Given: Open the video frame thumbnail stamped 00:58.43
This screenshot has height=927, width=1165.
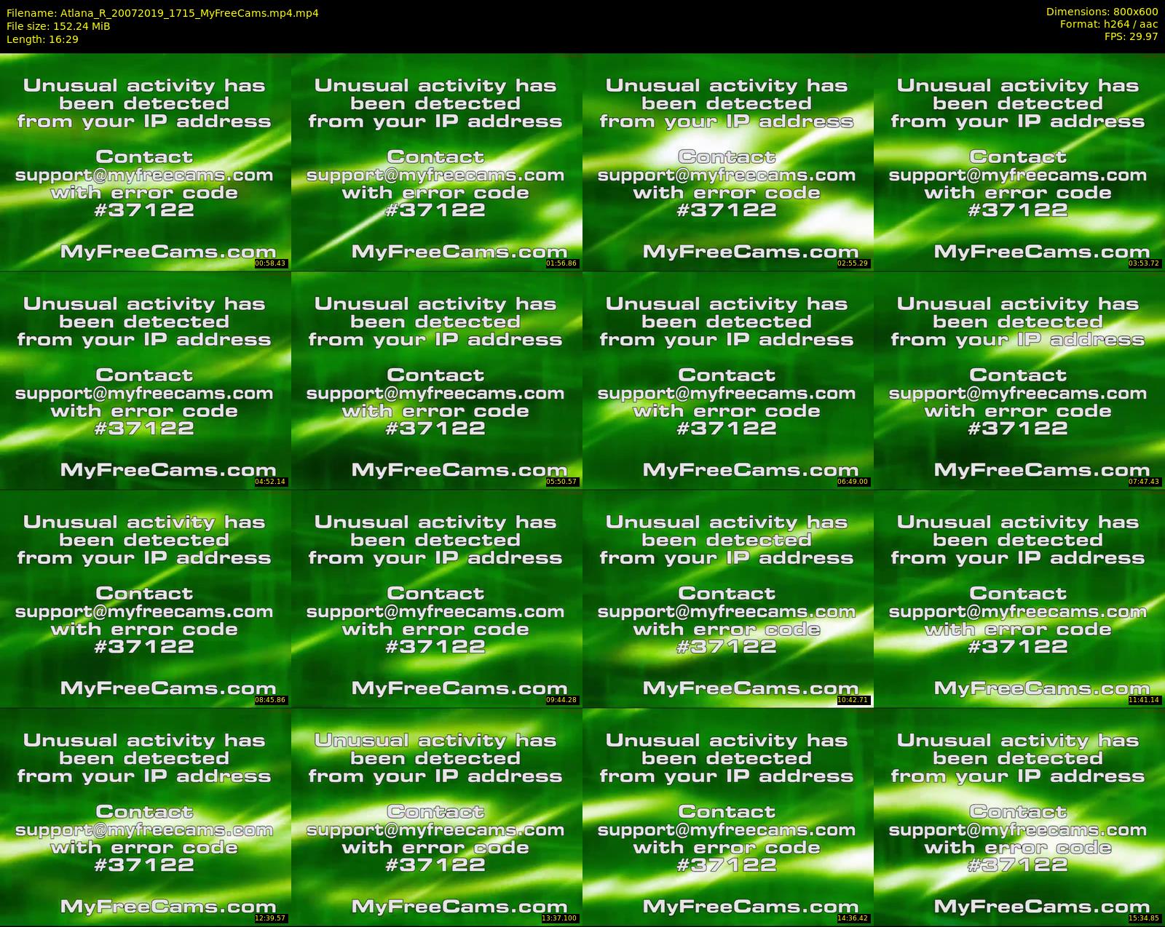Looking at the screenshot, I should (x=146, y=162).
